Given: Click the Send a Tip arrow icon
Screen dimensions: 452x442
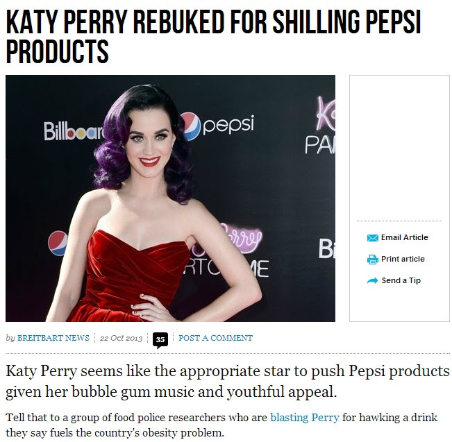Looking at the screenshot, I should [372, 280].
